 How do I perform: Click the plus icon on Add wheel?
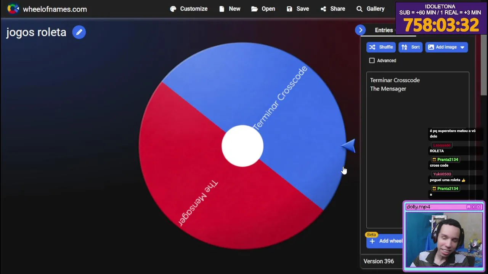[x=372, y=241]
